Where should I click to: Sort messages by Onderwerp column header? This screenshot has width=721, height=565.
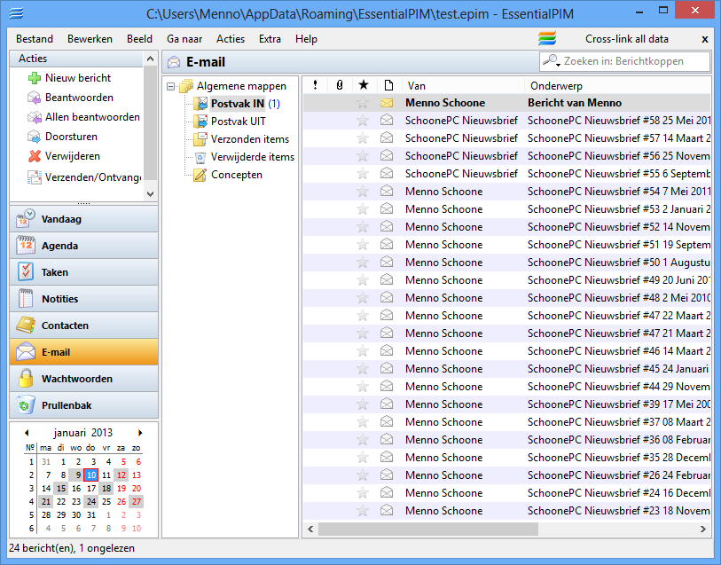coord(617,85)
